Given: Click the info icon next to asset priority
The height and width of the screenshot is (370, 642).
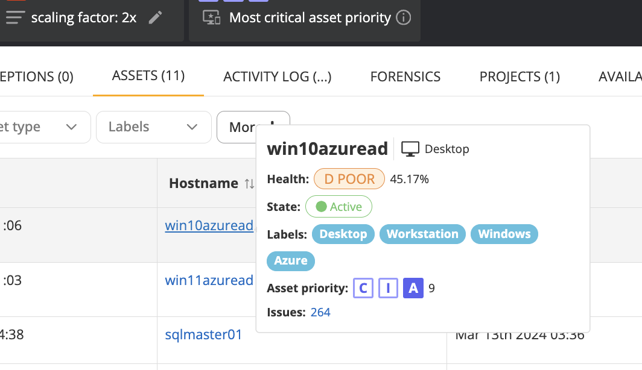Looking at the screenshot, I should pos(403,17).
